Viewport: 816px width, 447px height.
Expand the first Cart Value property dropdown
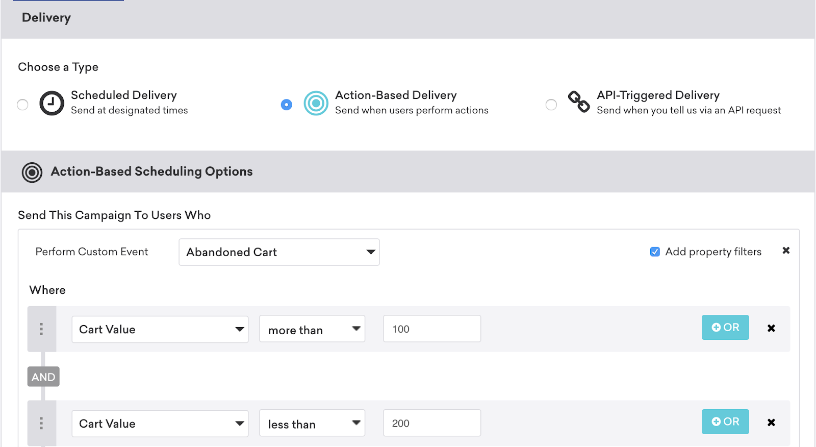160,329
